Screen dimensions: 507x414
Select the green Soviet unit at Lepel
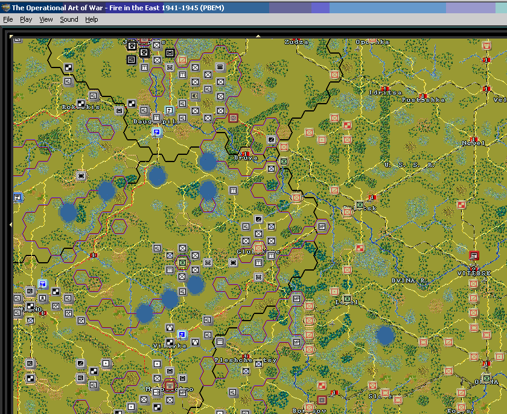pyautogui.click(x=347, y=299)
